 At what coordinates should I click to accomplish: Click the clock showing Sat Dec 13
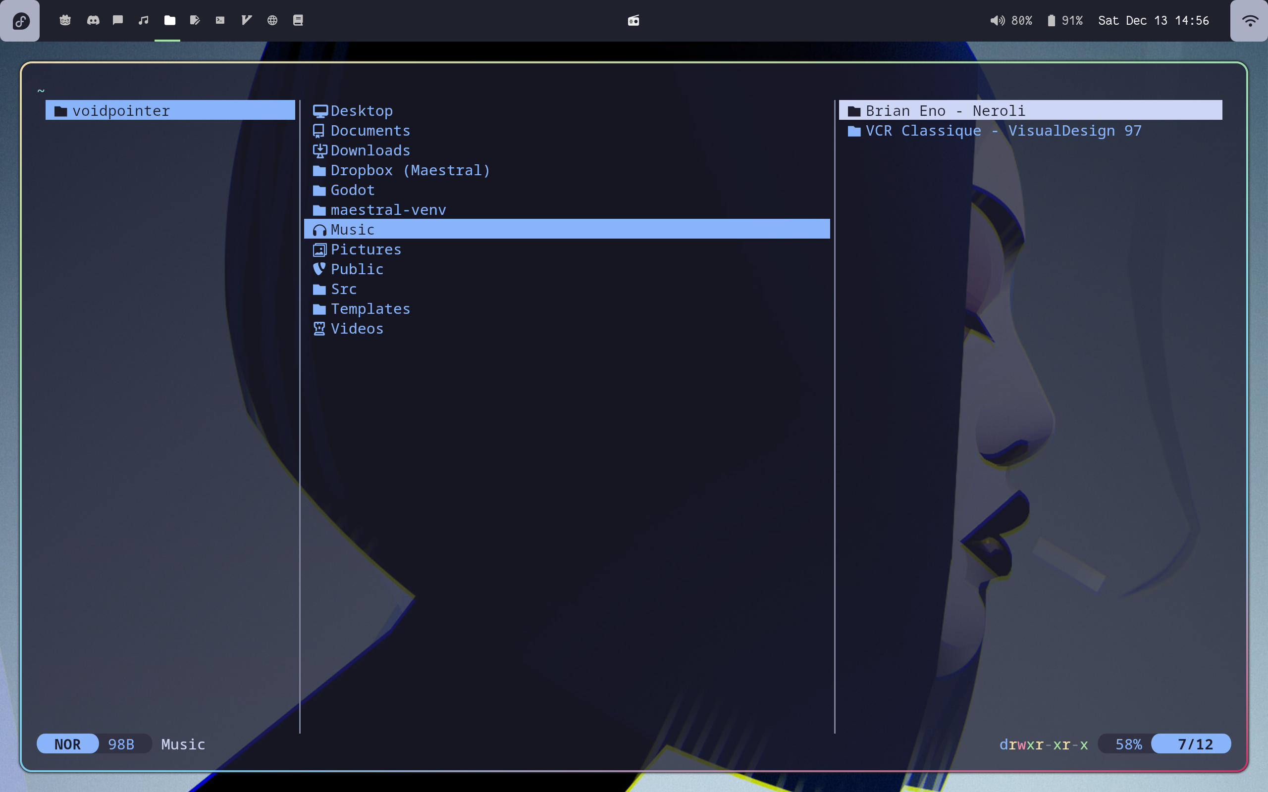pos(1153,21)
